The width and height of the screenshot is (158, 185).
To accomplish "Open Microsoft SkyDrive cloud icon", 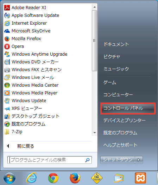I will [7, 31].
